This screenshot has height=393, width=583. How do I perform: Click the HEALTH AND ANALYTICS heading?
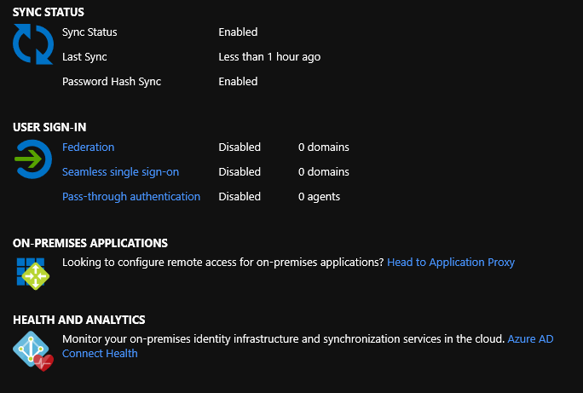[x=78, y=320]
